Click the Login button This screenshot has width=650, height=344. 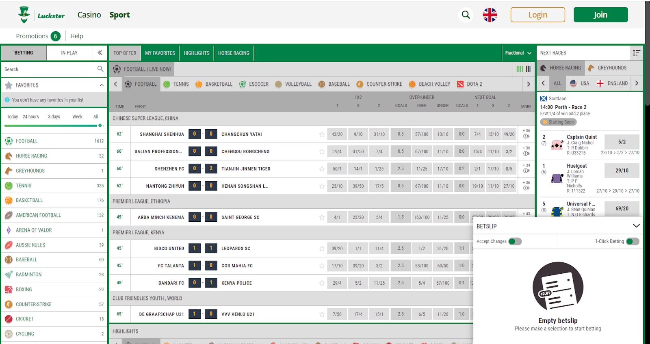[537, 15]
